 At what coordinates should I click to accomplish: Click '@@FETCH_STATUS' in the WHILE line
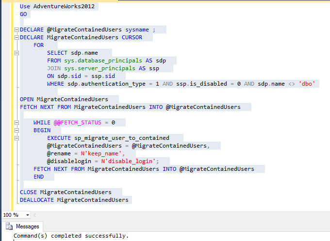78,122
